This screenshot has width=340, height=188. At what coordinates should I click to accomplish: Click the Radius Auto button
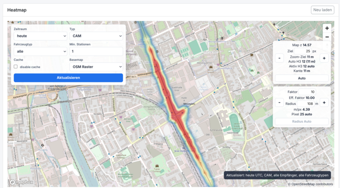pyautogui.click(x=302, y=121)
